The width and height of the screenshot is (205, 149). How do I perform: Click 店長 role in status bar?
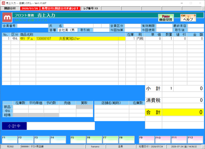click(x=120, y=147)
